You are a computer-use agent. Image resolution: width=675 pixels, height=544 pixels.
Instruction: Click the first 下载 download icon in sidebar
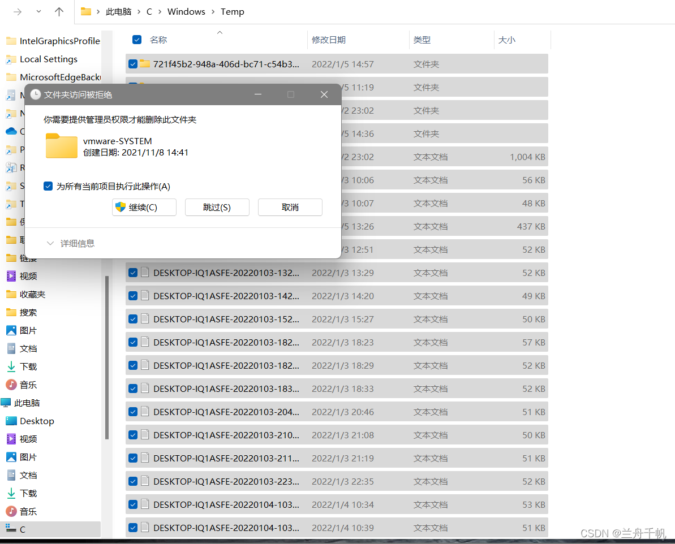click(x=11, y=366)
